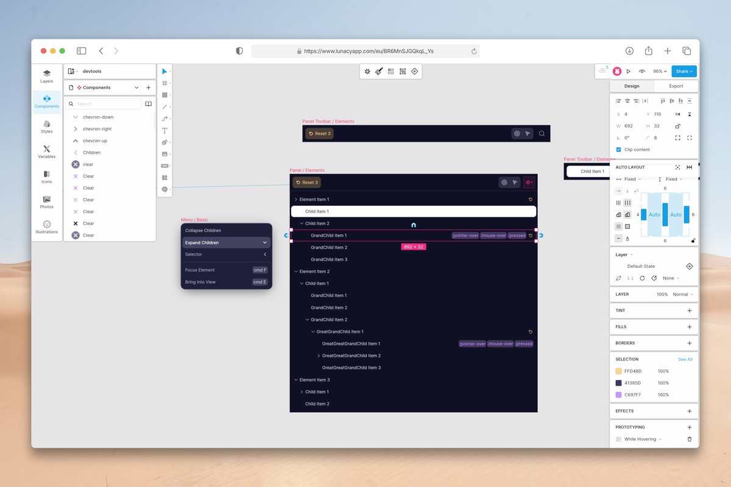Click the Share button
731x487 pixels.
point(683,71)
